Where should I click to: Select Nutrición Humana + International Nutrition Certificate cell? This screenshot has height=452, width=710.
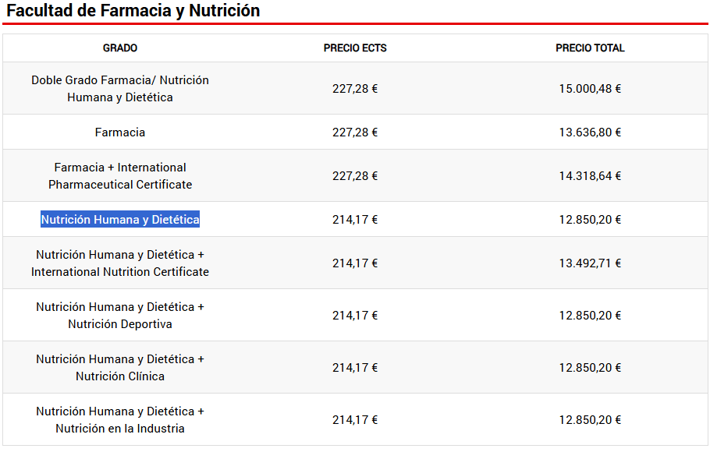pyautogui.click(x=120, y=263)
